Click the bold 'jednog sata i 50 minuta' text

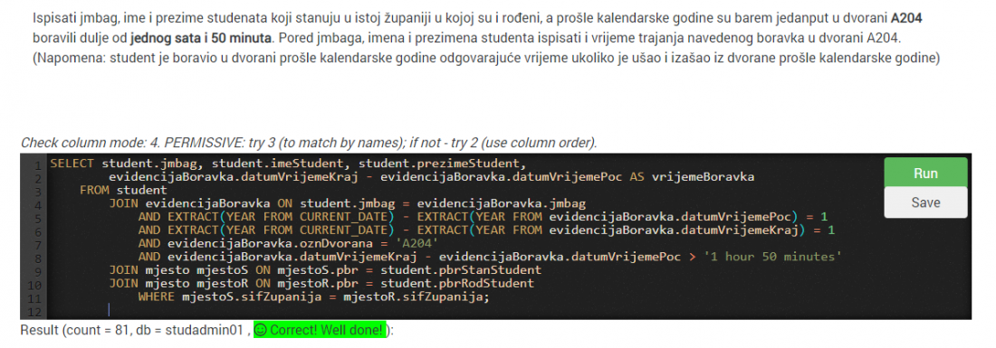click(x=201, y=38)
